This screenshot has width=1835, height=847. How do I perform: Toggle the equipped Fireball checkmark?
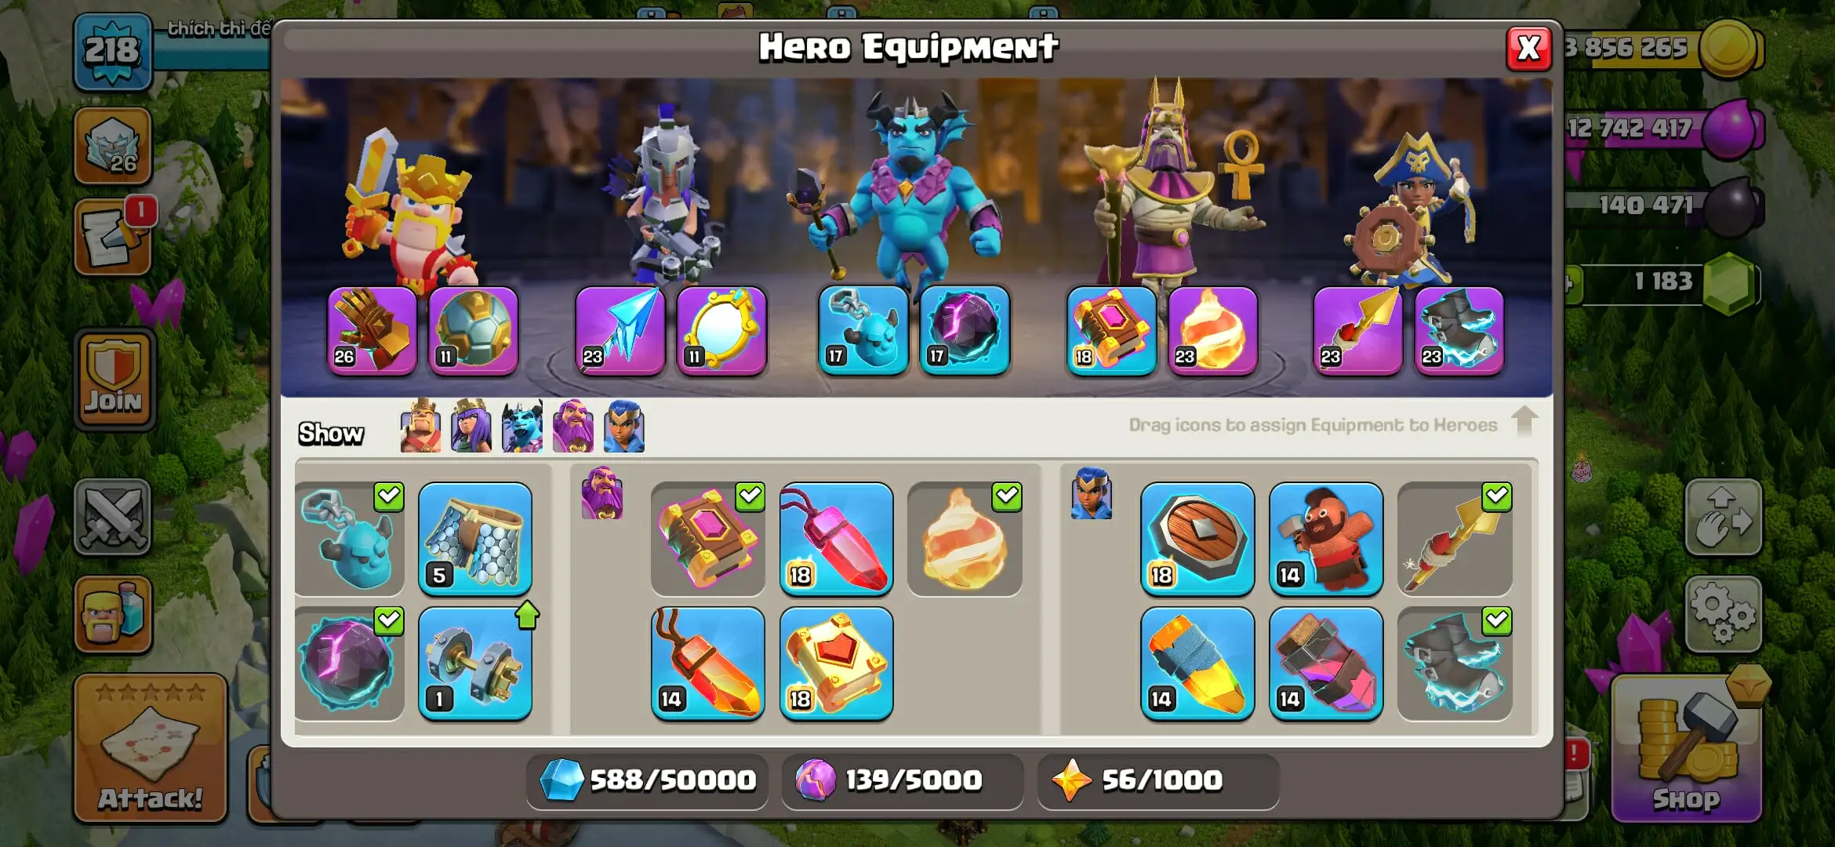pos(1007,496)
